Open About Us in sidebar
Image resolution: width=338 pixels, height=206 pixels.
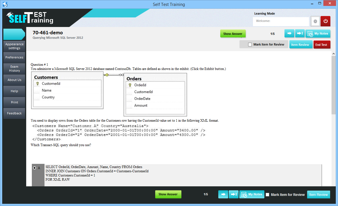pyautogui.click(x=14, y=80)
